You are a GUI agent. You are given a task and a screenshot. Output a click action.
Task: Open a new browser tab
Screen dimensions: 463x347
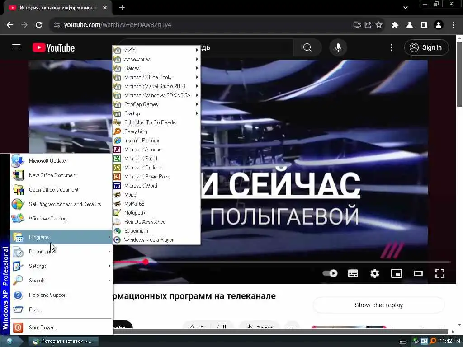122,8
